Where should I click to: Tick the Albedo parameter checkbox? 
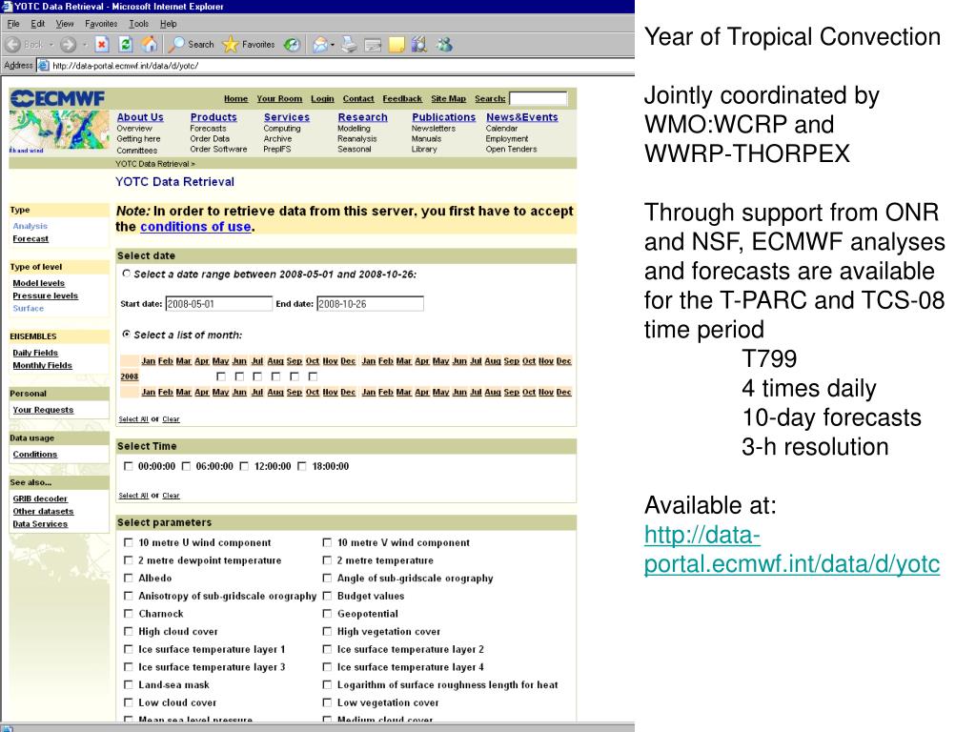tap(129, 579)
